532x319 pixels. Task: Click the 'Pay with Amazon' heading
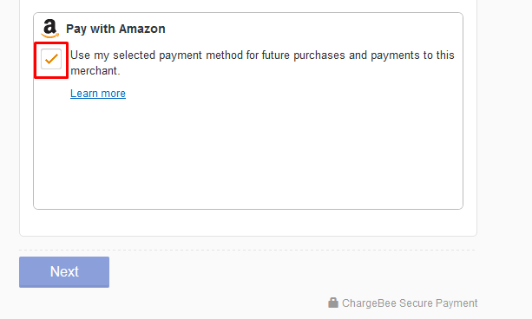[x=115, y=29]
